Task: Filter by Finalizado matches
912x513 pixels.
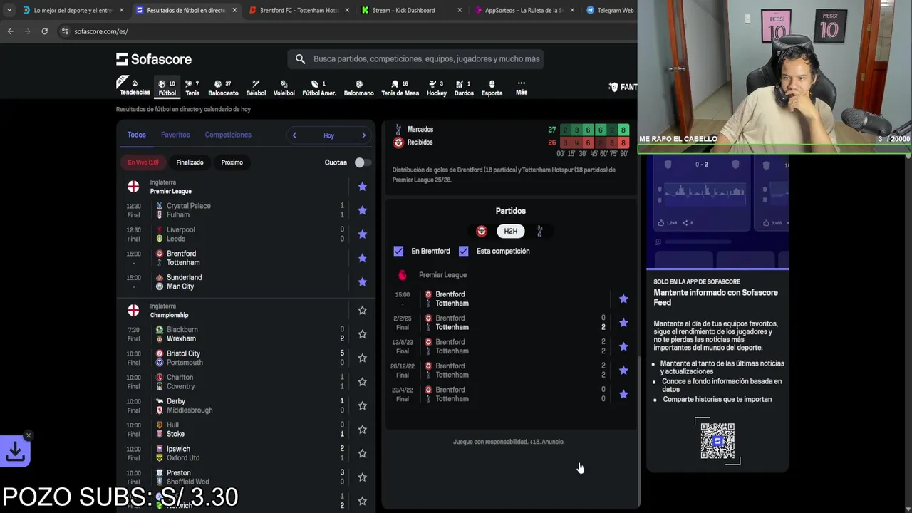Action: point(190,162)
